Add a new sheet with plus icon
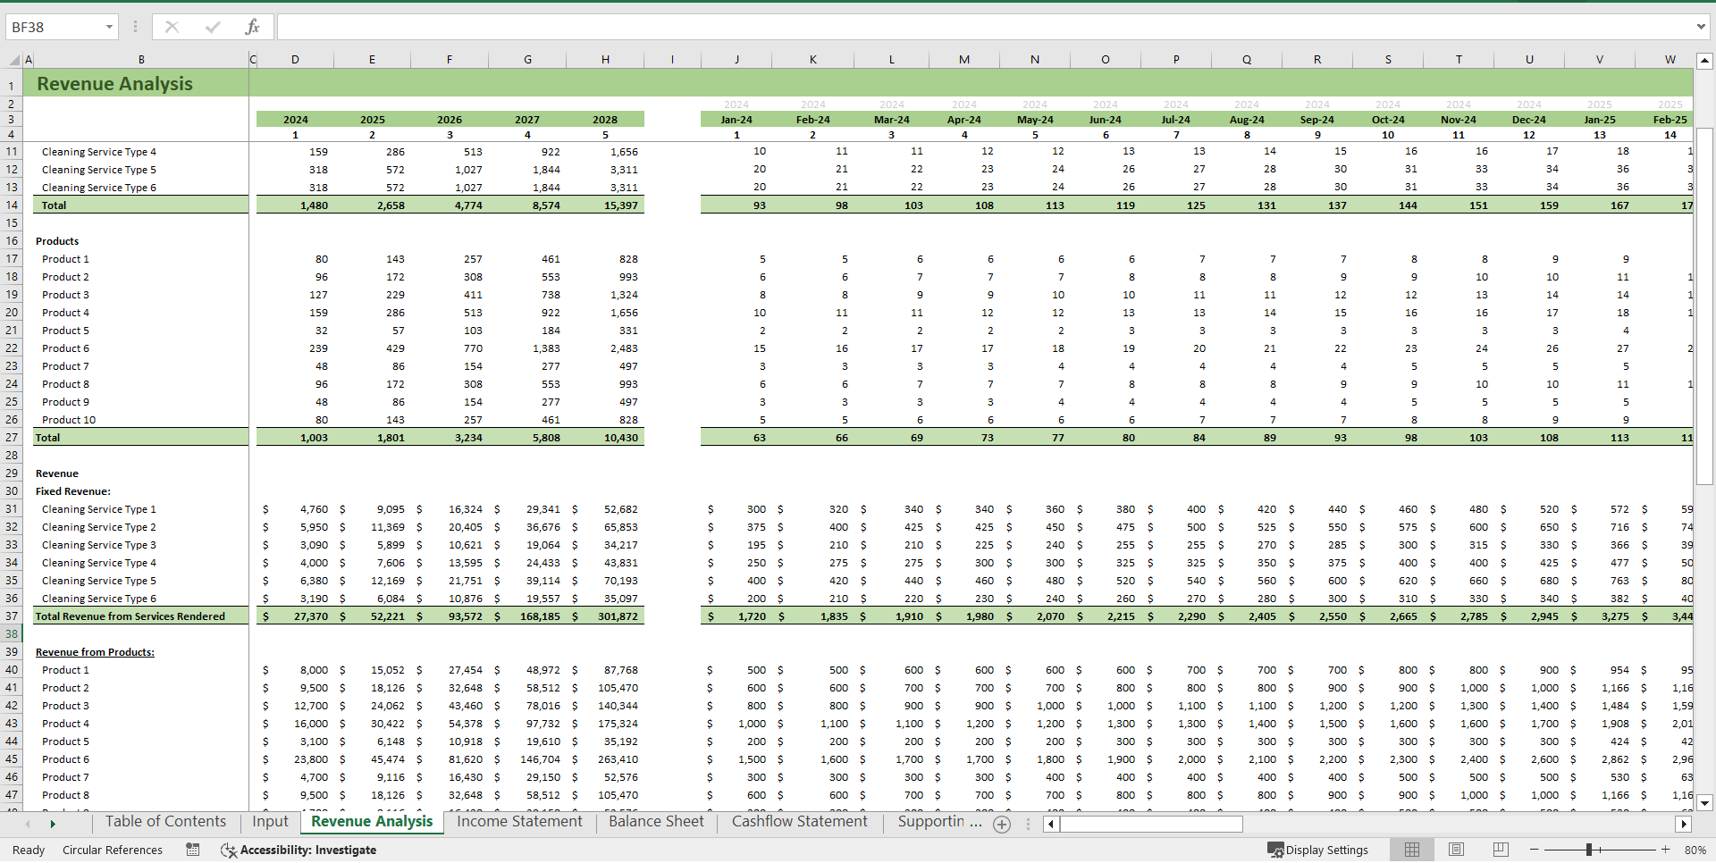The height and width of the screenshot is (863, 1716). click(1002, 825)
